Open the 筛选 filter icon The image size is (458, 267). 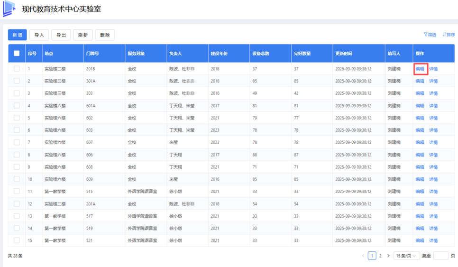425,35
